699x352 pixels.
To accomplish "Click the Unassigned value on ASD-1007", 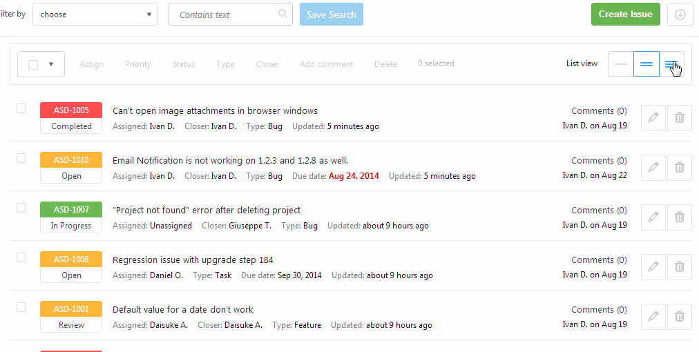I will pos(171,226).
